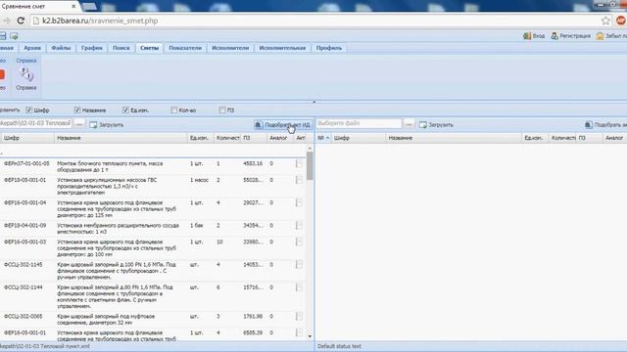Switch to the Поиск tab
Viewport: 627px width, 352px height.
click(121, 48)
